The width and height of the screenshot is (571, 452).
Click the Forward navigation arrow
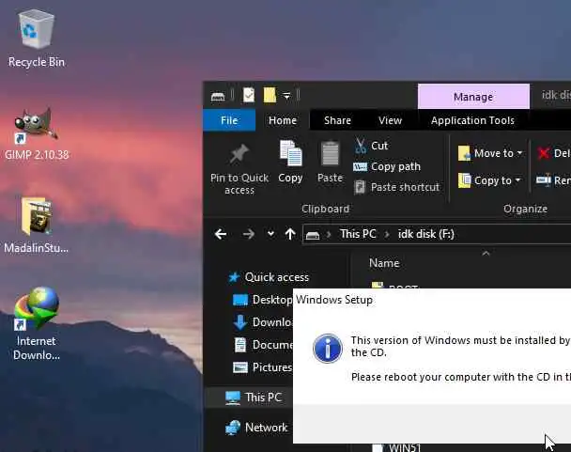coord(249,234)
